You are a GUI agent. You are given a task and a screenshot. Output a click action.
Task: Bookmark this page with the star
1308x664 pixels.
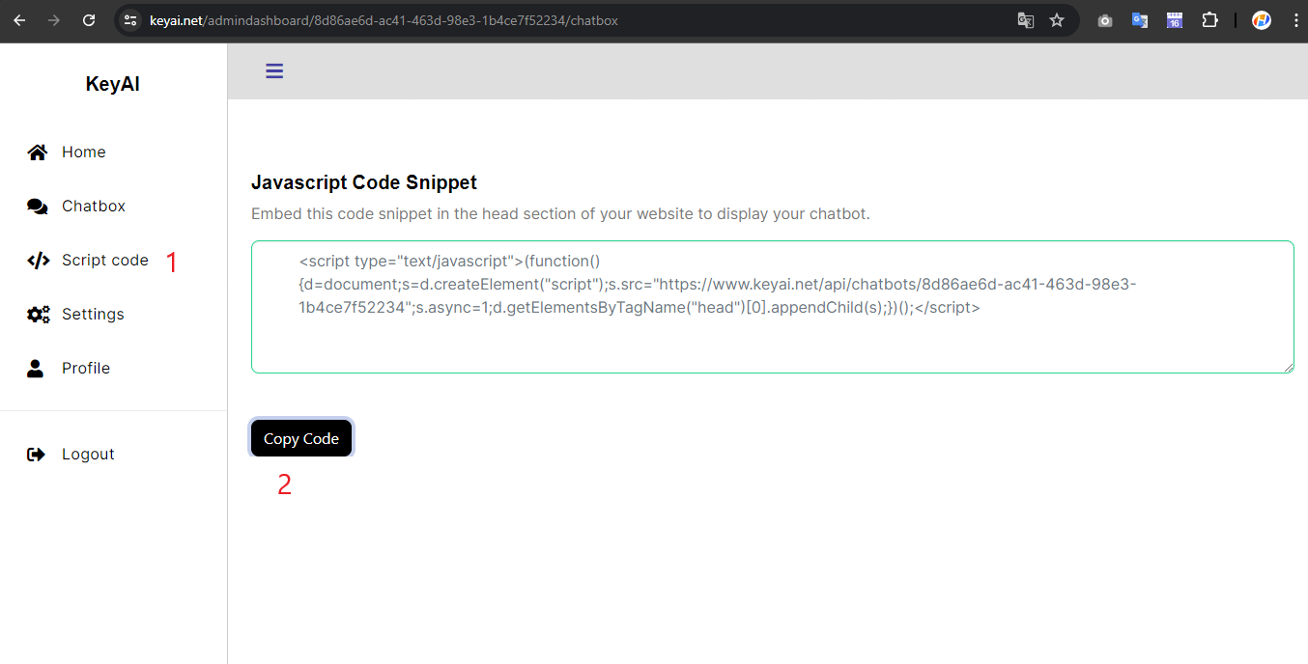[x=1057, y=20]
